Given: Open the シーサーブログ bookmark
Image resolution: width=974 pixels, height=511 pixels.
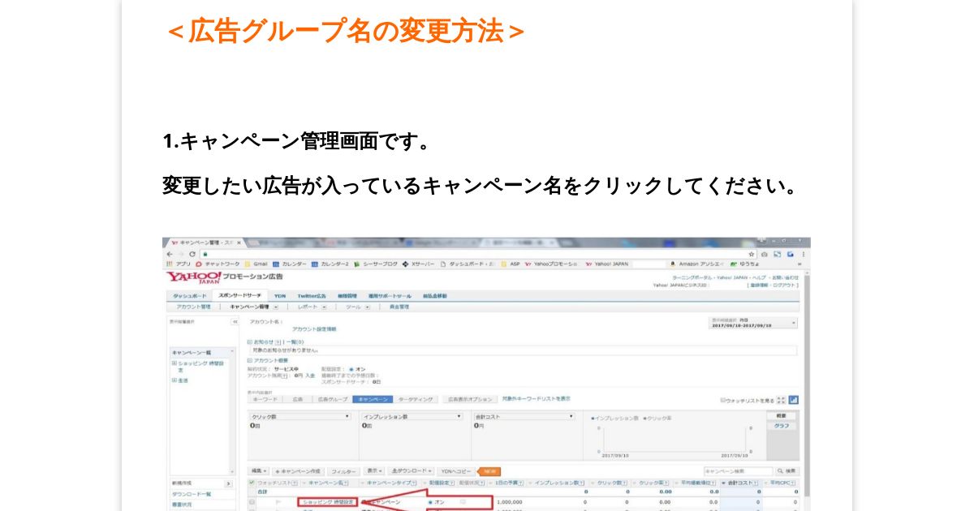Looking at the screenshot, I should [375, 264].
